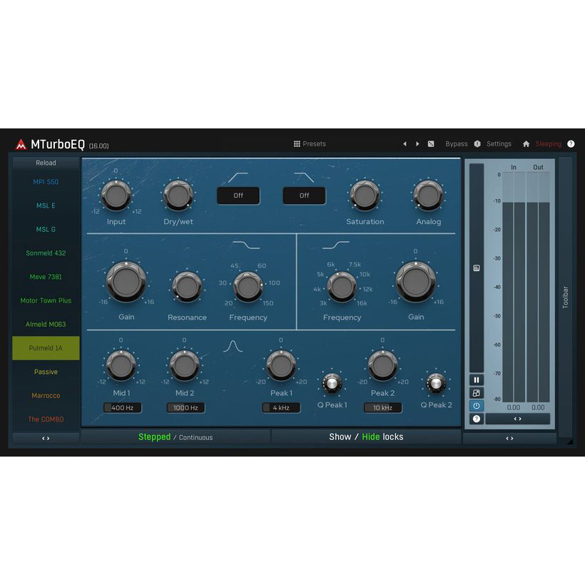This screenshot has height=585, width=585.
Task: Collapse meters with arrows under level values
Action: (517, 419)
